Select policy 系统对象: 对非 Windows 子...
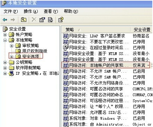The height and width of the screenshot is (127, 153). click(98, 118)
